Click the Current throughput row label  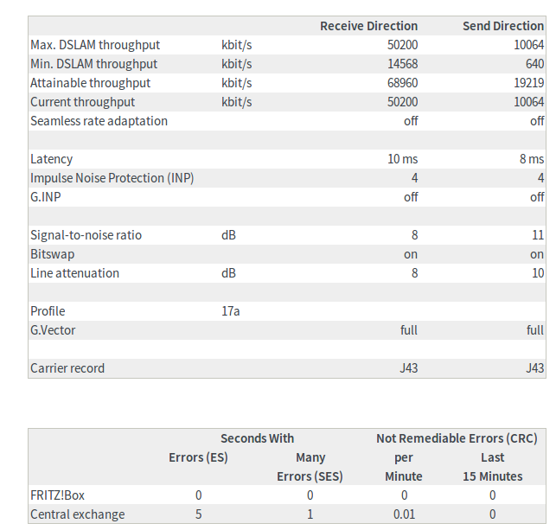coord(83,102)
